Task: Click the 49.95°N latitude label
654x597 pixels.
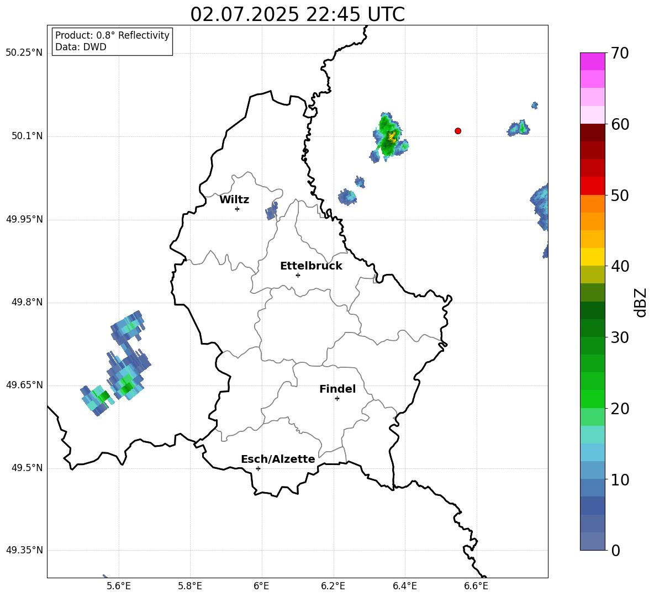Action: click(x=24, y=219)
